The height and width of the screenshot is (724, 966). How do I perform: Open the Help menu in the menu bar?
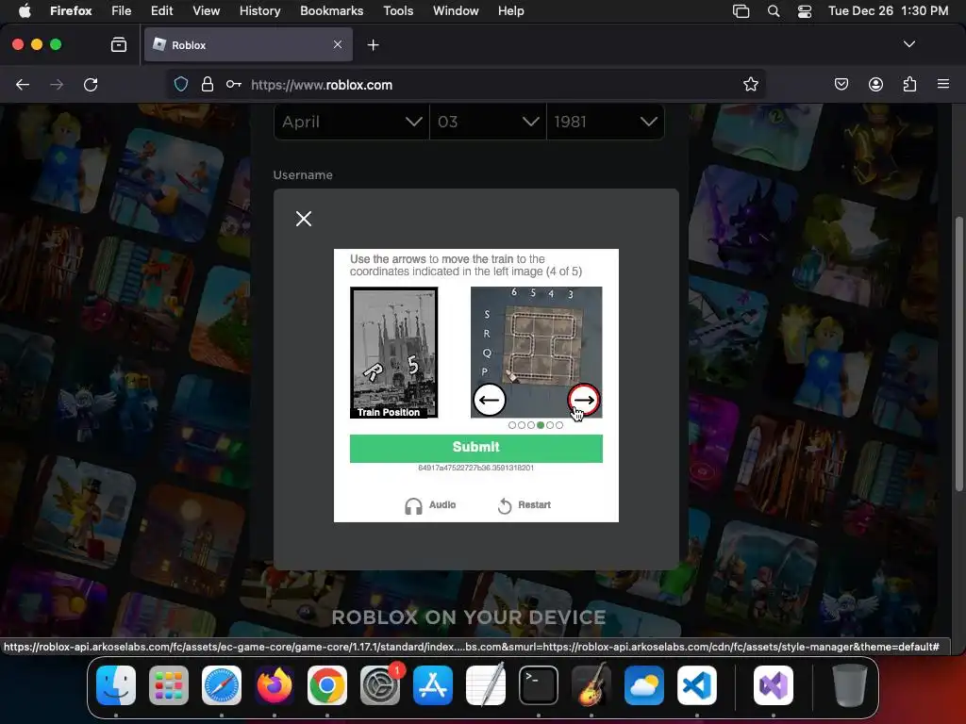pos(510,10)
